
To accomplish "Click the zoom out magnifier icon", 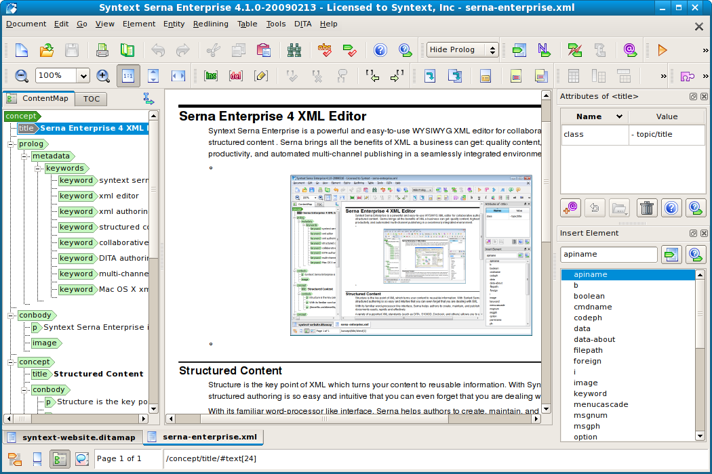I will [21, 76].
